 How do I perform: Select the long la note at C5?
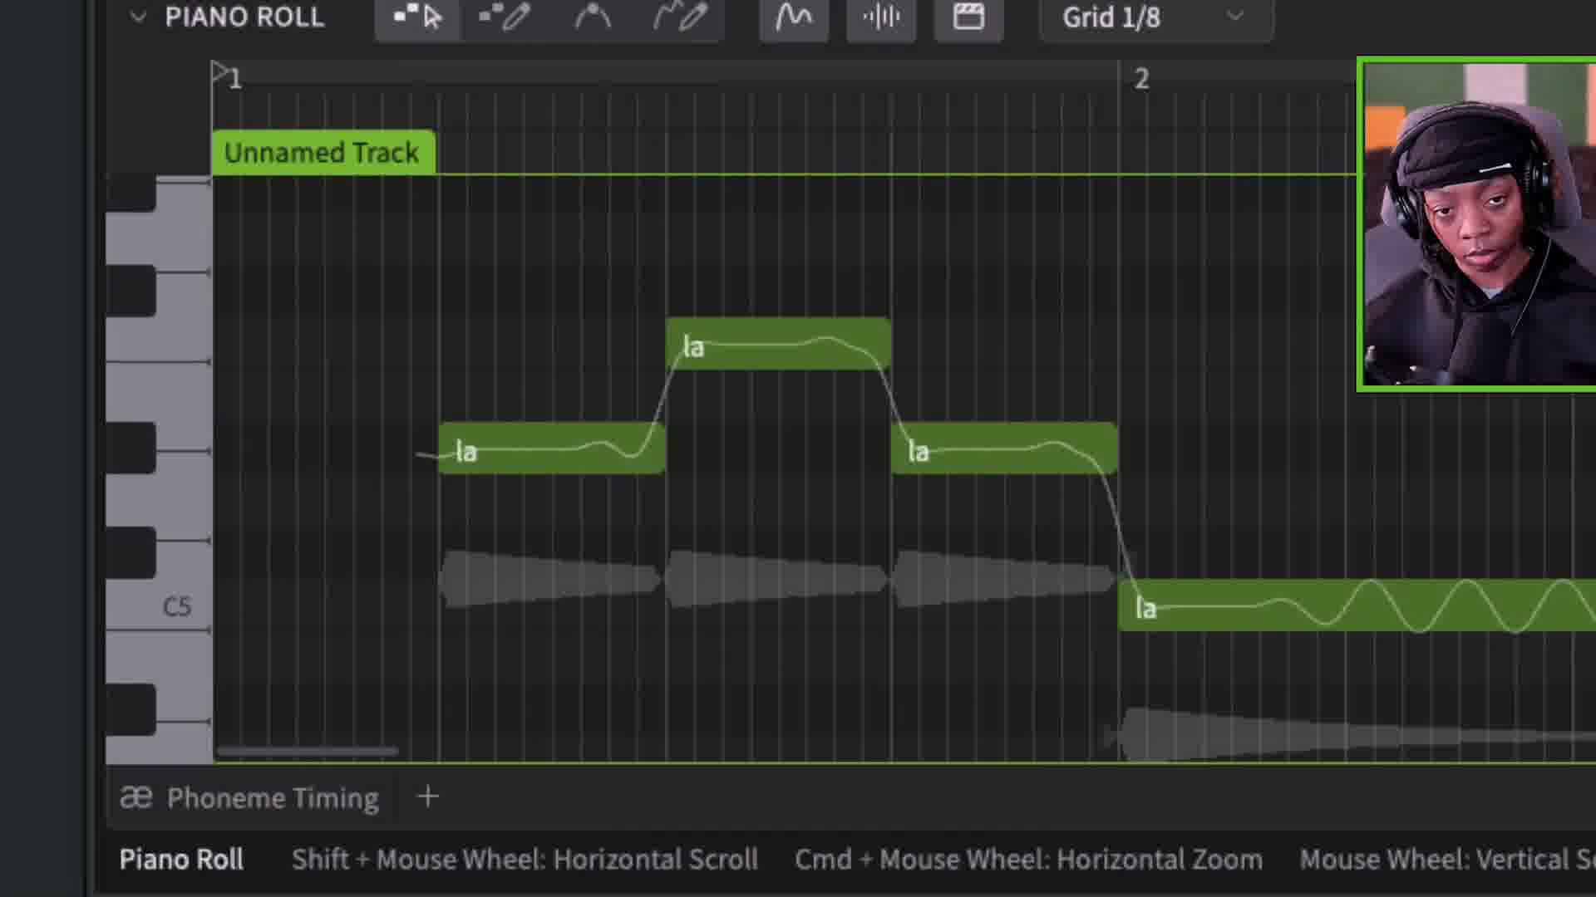point(1357,605)
